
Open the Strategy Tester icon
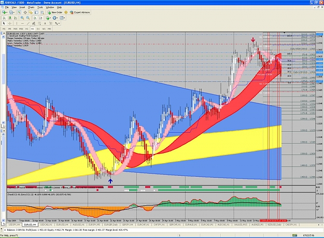pos(42,12)
